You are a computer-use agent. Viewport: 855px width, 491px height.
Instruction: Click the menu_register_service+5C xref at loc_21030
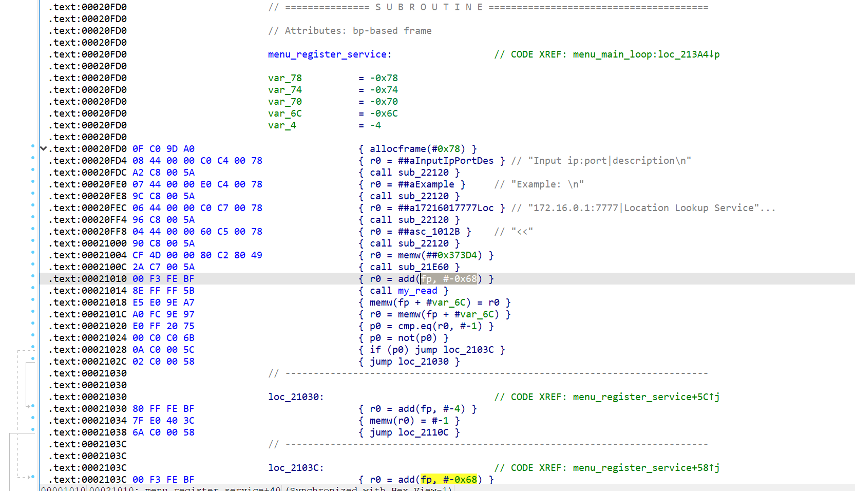point(645,397)
